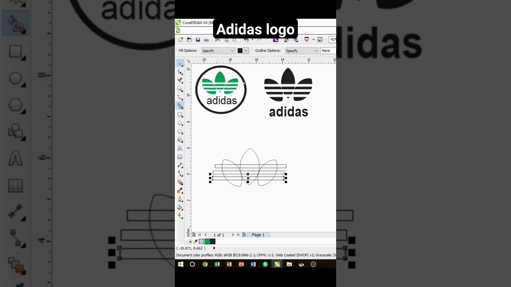Click the Windows Start button
The width and height of the screenshot is (511, 287).
(x=180, y=264)
